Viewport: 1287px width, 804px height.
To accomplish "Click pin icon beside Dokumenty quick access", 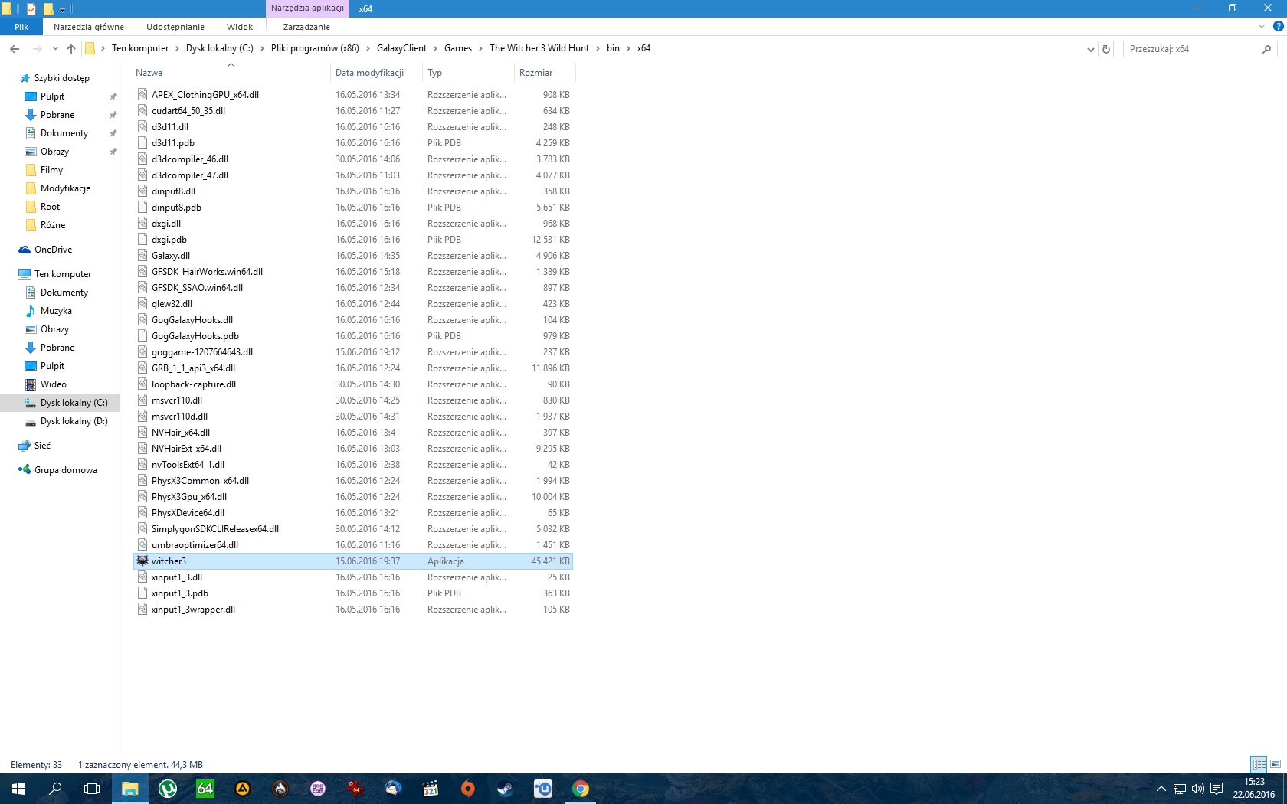I will [x=113, y=133].
